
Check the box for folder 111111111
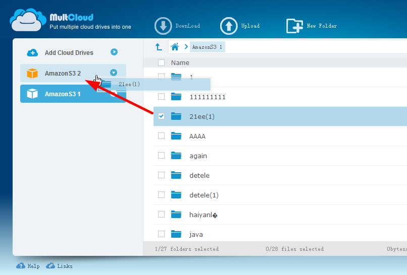[161, 97]
